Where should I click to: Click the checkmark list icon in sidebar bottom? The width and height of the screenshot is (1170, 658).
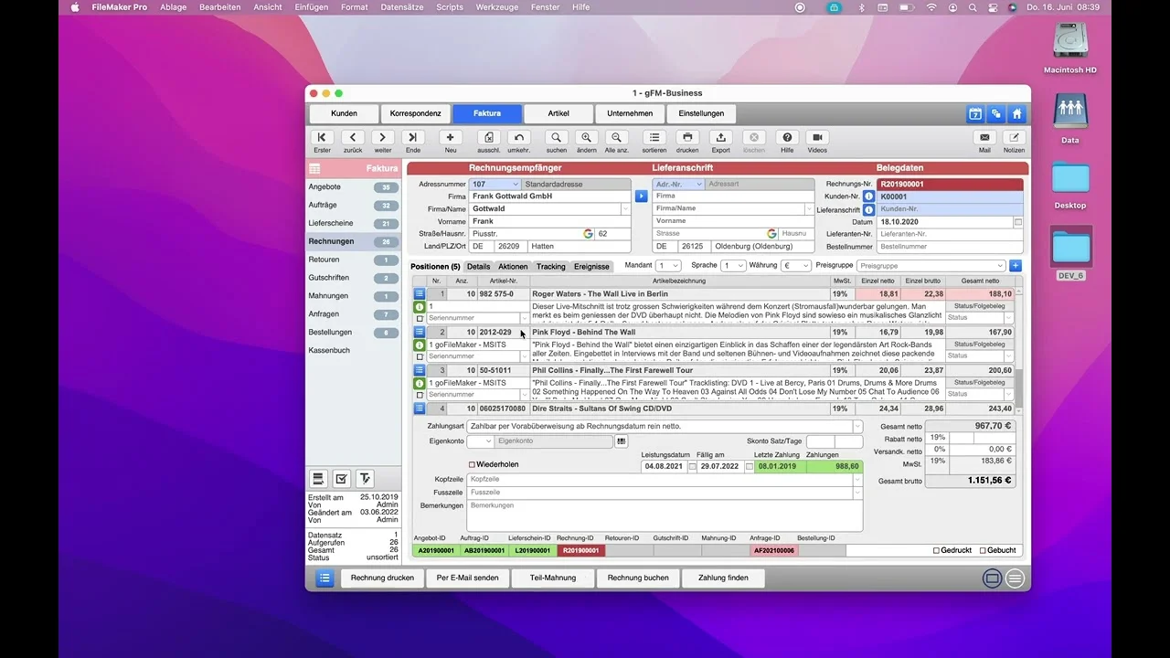341,479
